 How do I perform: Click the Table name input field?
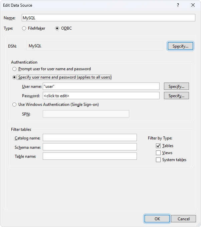click(x=90, y=156)
